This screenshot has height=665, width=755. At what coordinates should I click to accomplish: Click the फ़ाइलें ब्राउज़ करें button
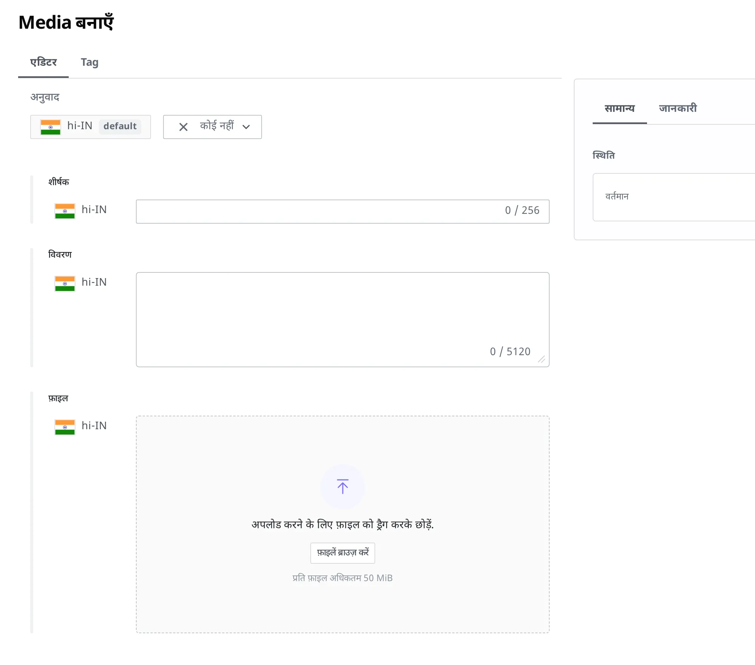[x=343, y=553]
